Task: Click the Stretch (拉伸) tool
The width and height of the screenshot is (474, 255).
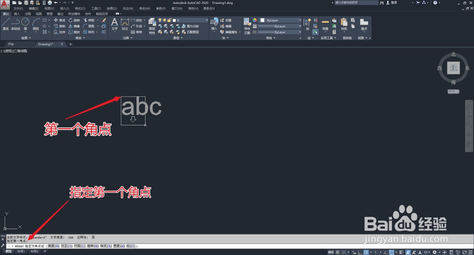Action: [x=60, y=32]
